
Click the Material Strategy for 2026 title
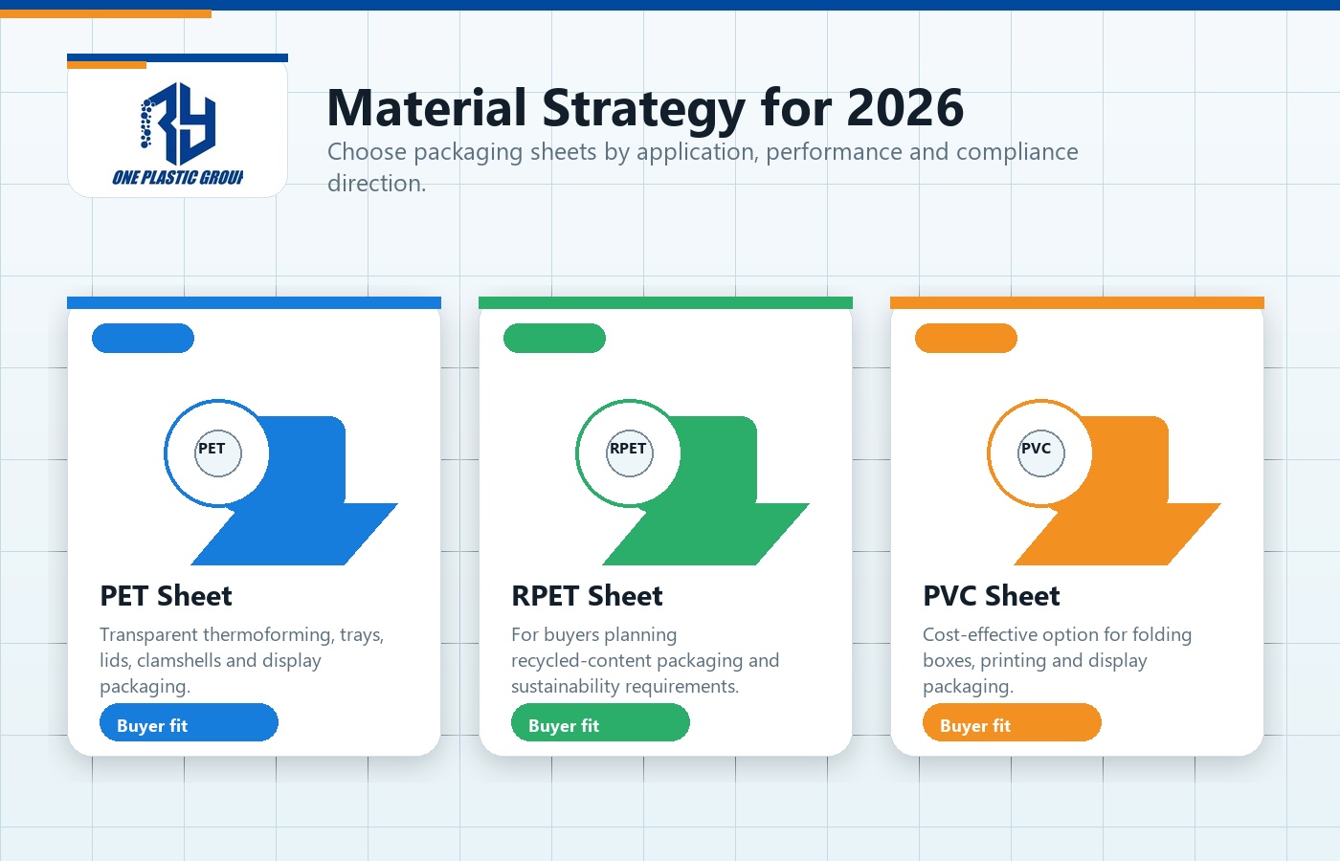click(645, 107)
